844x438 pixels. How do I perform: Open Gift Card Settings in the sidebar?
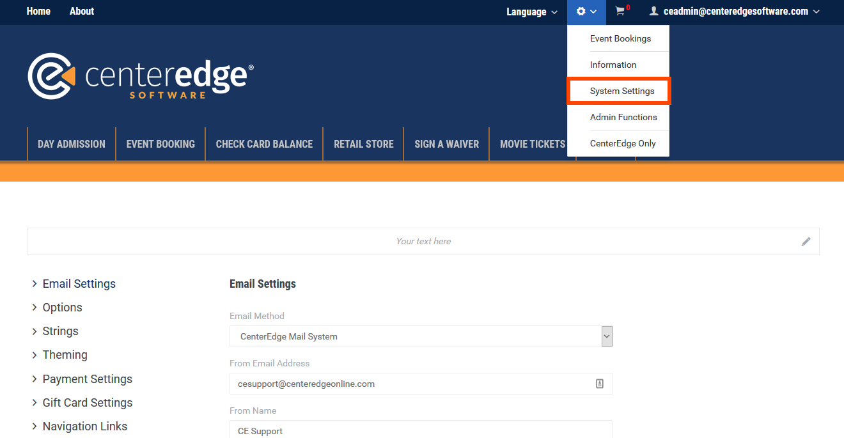click(88, 403)
